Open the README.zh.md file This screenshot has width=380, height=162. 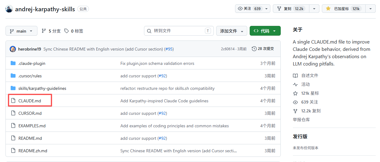[x=33, y=151]
